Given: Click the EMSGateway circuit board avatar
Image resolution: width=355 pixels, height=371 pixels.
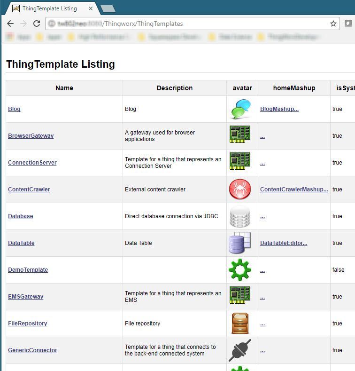Looking at the screenshot, I should point(240,295).
